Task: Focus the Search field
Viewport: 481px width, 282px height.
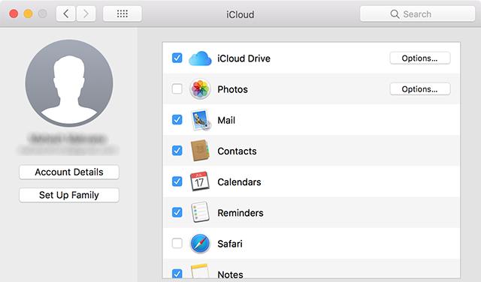Action: coord(418,14)
